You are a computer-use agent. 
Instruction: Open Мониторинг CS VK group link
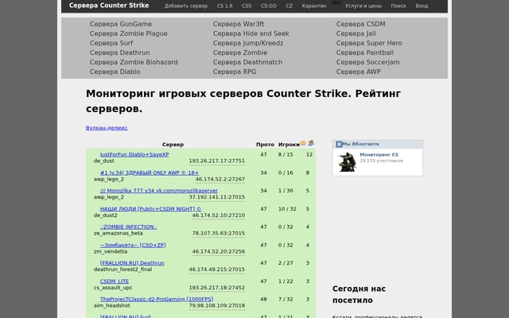[379, 155]
